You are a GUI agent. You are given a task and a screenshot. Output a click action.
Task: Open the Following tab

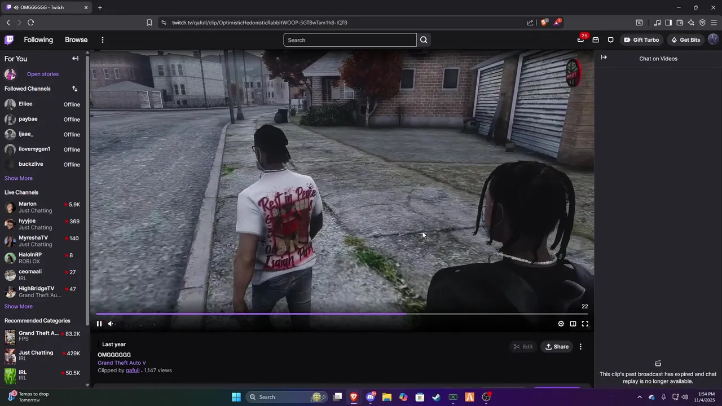pyautogui.click(x=38, y=40)
